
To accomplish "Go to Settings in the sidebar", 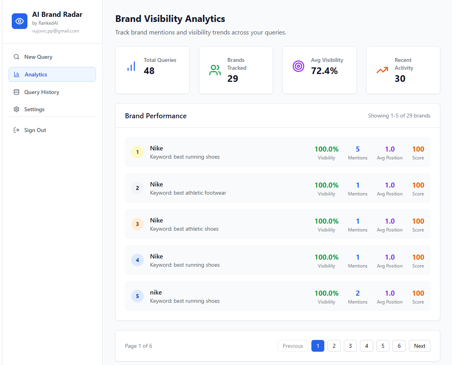I will 52,109.
